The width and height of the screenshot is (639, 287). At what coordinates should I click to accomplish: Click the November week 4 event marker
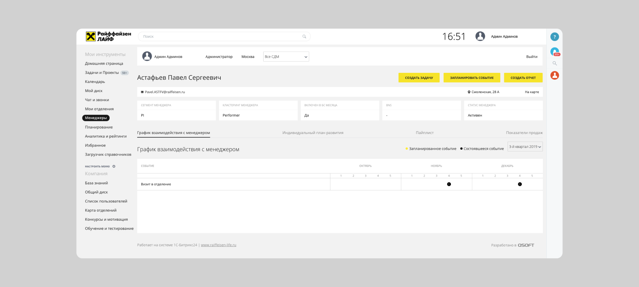(449, 184)
